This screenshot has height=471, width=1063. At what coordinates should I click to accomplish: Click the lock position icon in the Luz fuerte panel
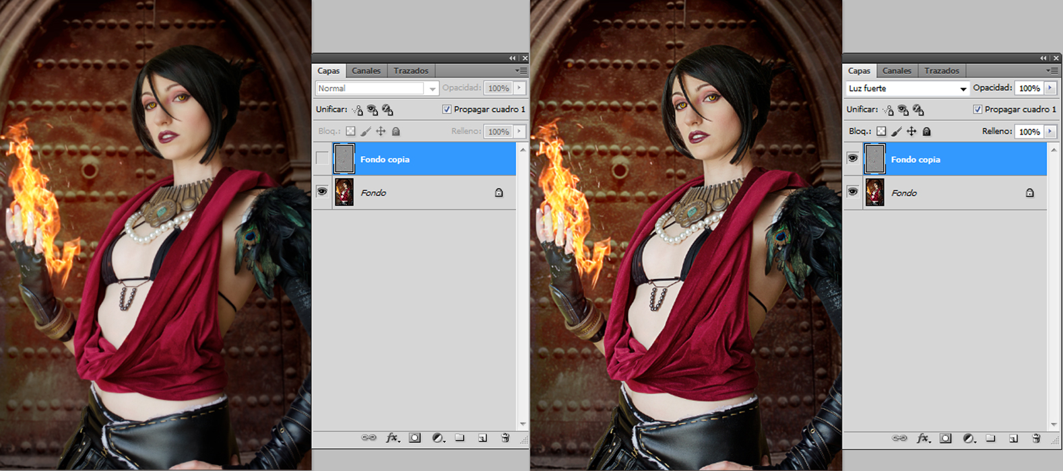click(911, 131)
